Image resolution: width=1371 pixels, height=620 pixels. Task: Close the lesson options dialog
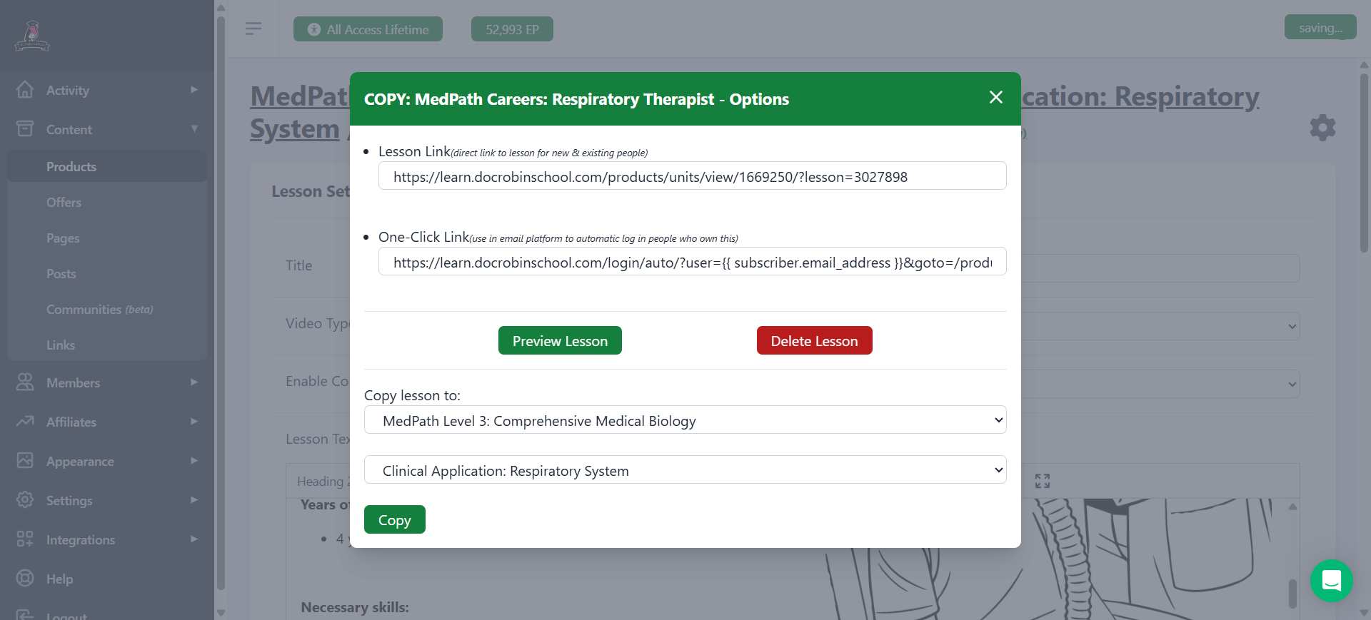pyautogui.click(x=995, y=98)
